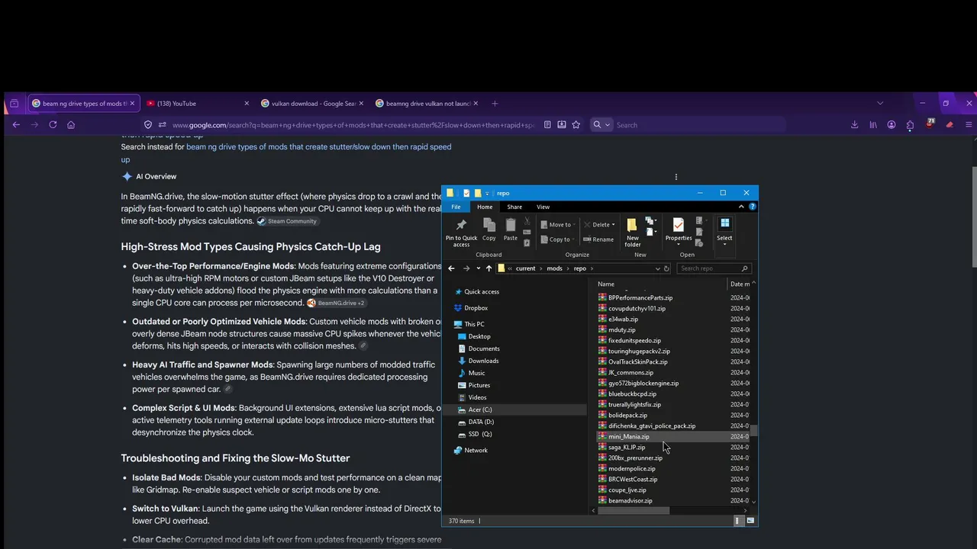Switch to the YouTube browser tab
The width and height of the screenshot is (977, 549).
[198, 104]
